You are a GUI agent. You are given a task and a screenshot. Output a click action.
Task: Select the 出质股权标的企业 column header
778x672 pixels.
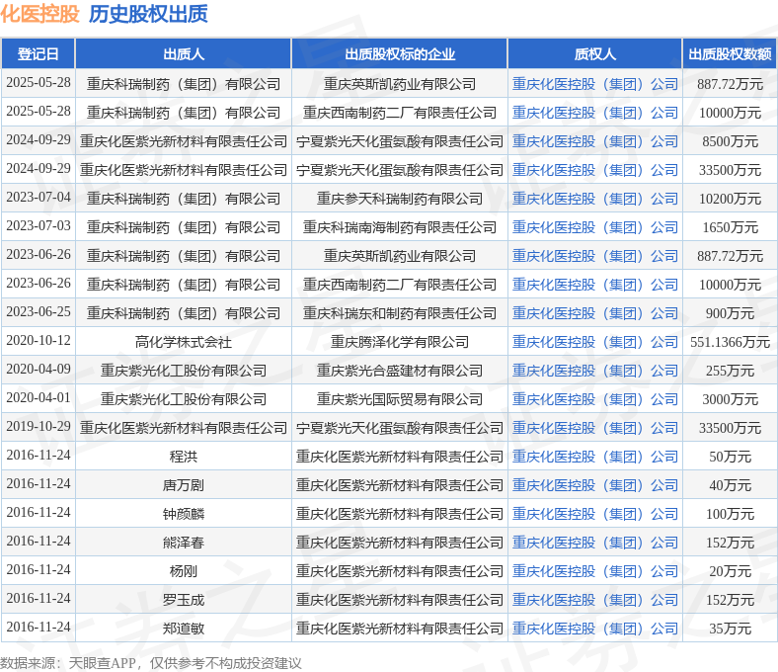pos(399,54)
